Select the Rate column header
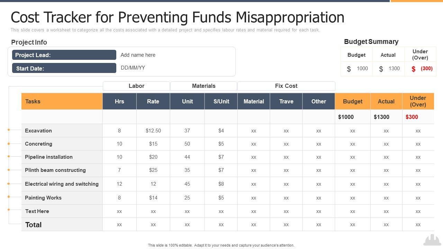This screenshot has width=443, height=249. pos(153,101)
